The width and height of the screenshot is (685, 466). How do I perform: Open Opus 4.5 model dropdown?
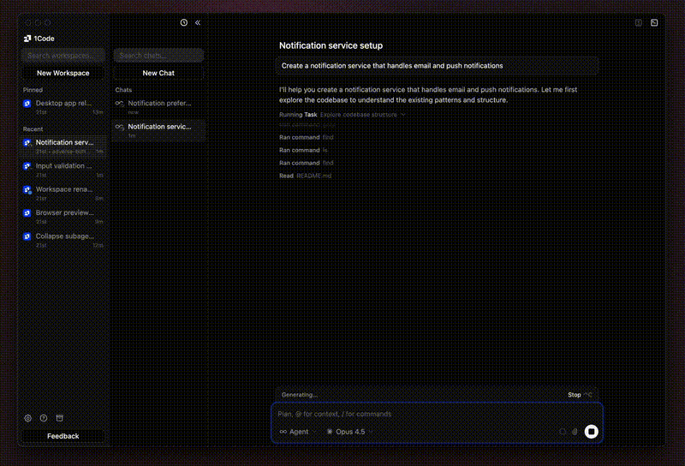[x=350, y=432]
